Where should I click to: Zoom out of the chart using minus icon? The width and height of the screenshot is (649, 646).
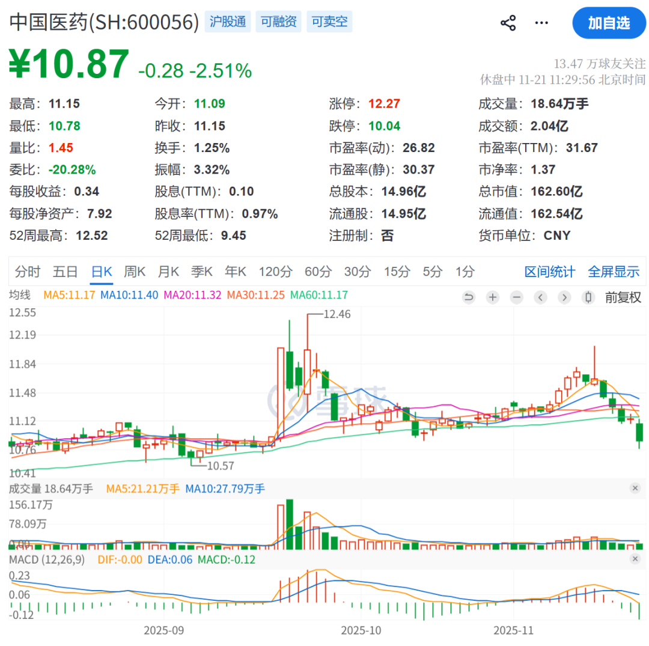pos(516,297)
